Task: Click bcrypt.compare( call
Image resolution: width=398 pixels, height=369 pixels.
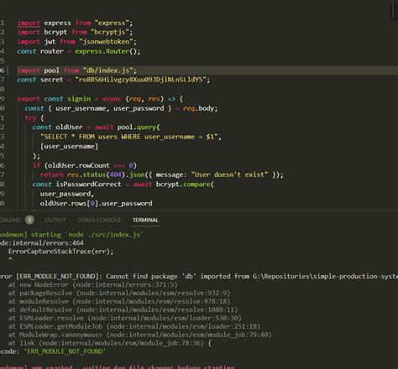Action: pyautogui.click(x=185, y=184)
